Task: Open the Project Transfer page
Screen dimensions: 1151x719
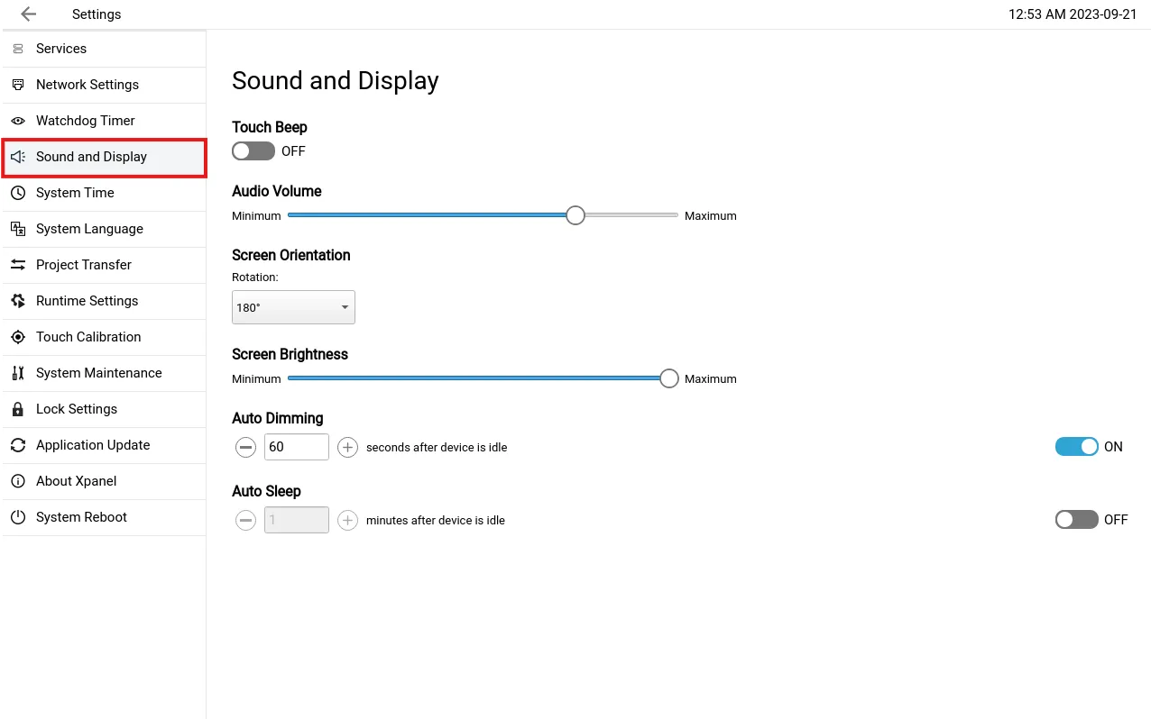Action: click(x=84, y=265)
